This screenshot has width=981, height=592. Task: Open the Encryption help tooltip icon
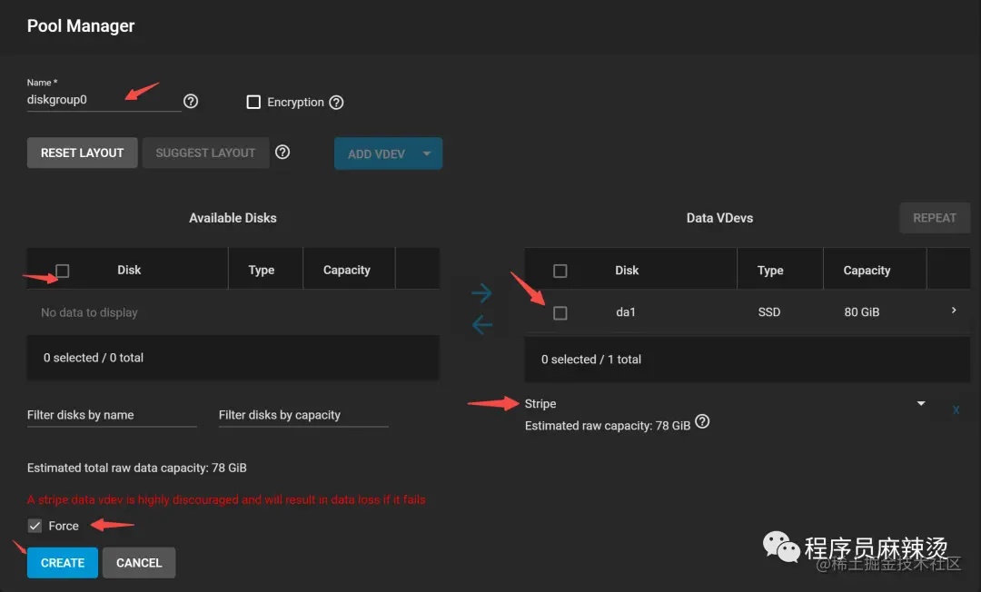click(337, 103)
